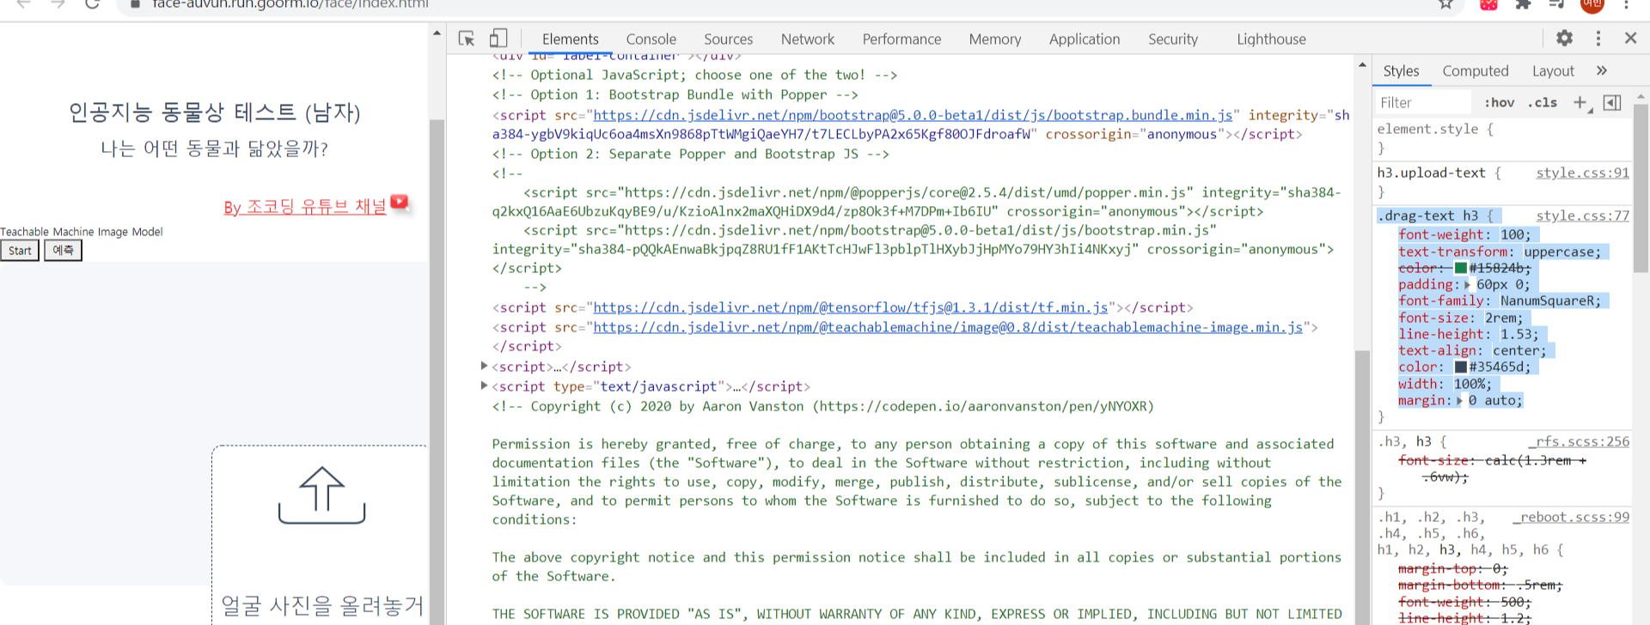Select the font-weight: 100 declaration
Screen dimensions: 1650x625
(x=1464, y=235)
